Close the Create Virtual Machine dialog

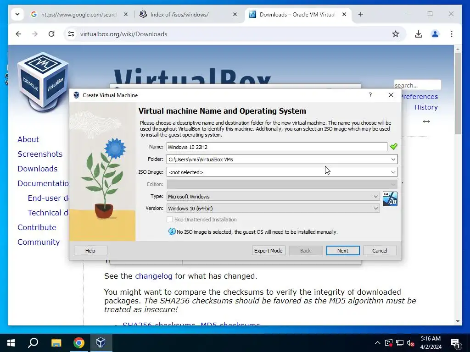(x=391, y=95)
